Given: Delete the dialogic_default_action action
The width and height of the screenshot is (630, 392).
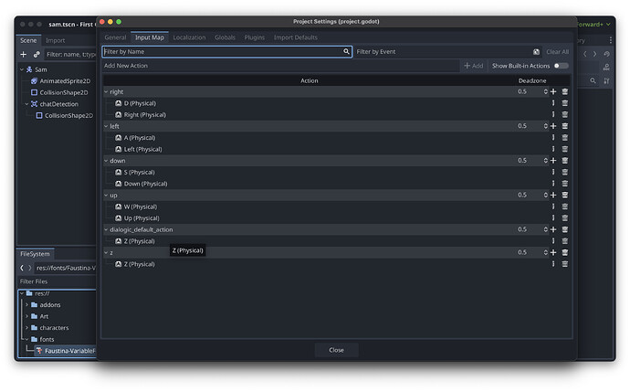Looking at the screenshot, I should click(564, 229).
